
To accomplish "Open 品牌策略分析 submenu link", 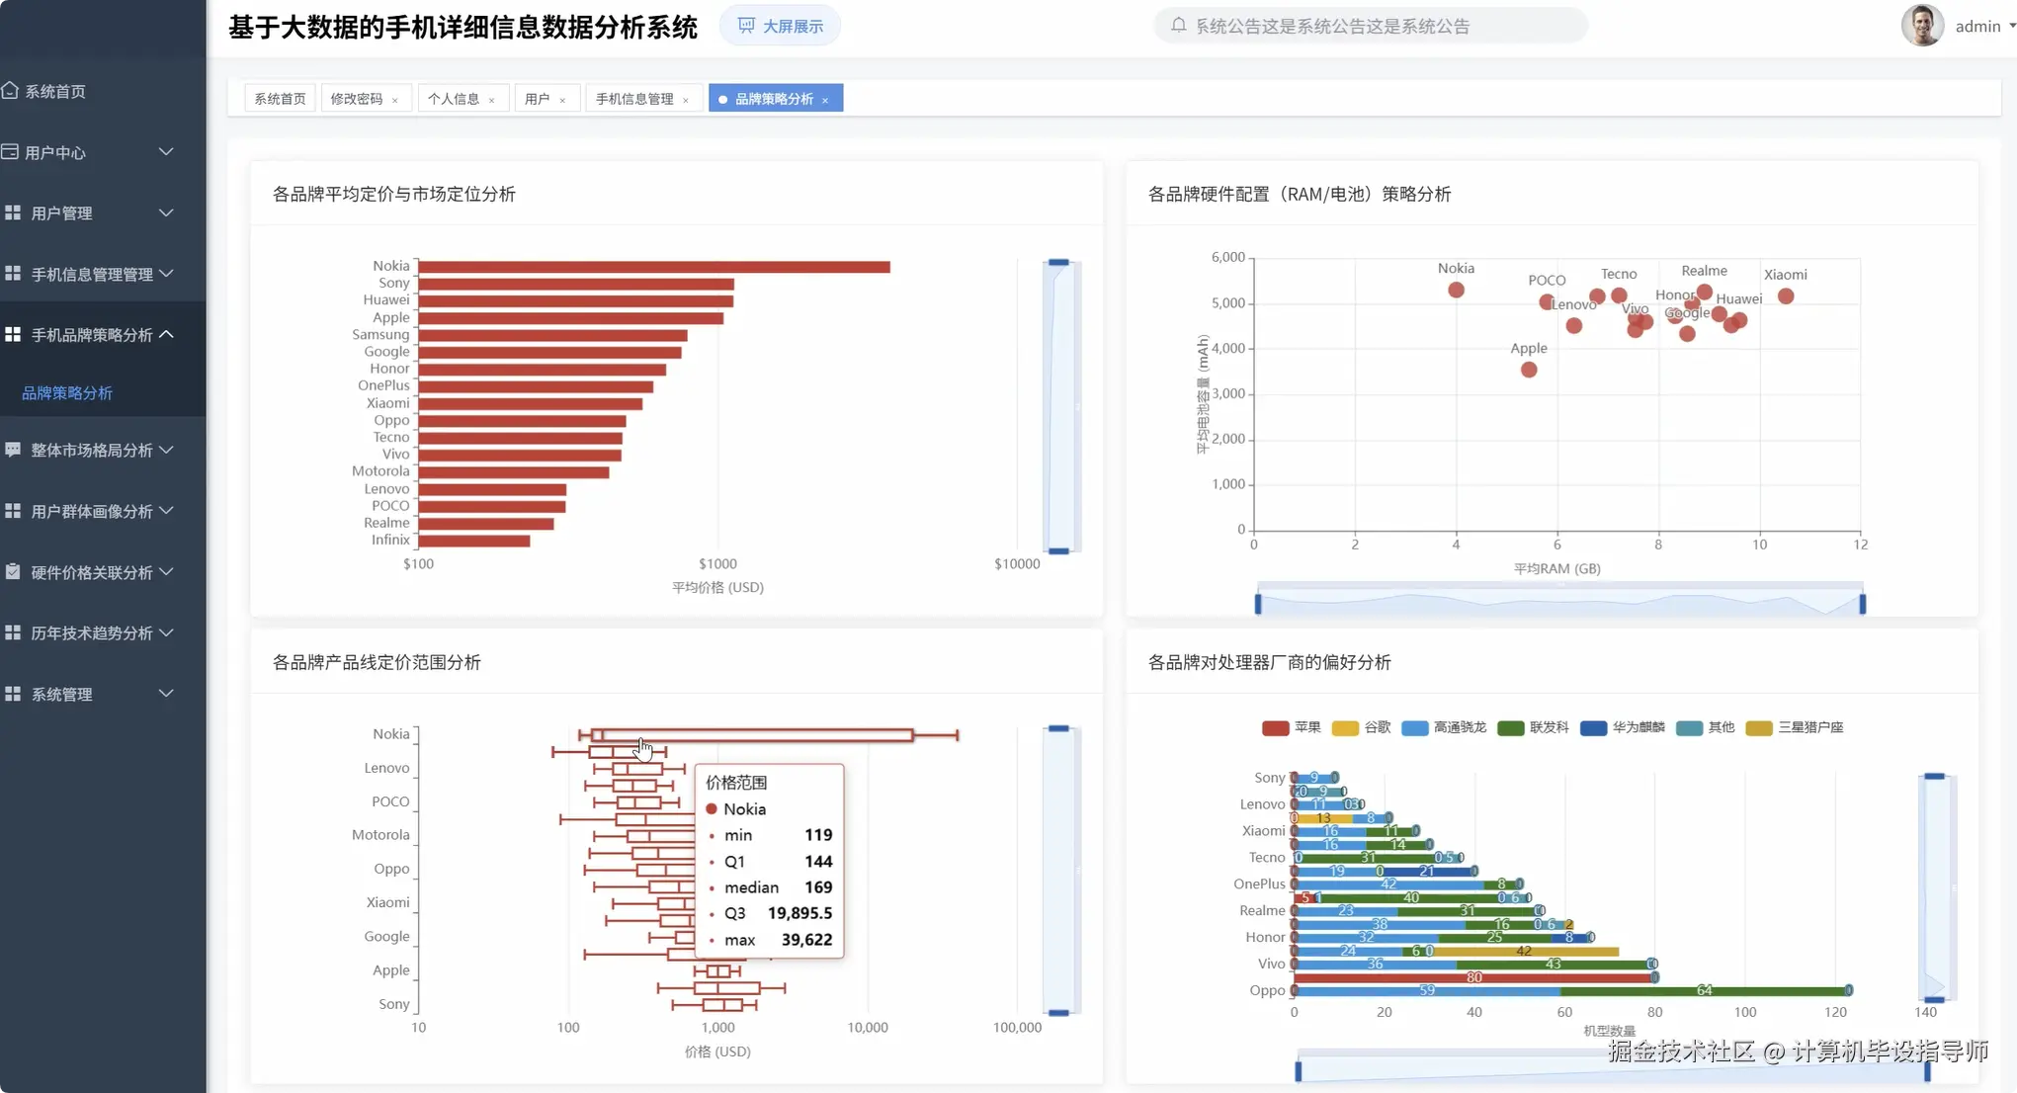I will tap(67, 393).
